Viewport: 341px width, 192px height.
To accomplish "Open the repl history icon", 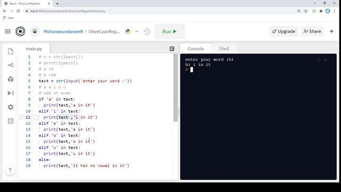I will pos(147,31).
